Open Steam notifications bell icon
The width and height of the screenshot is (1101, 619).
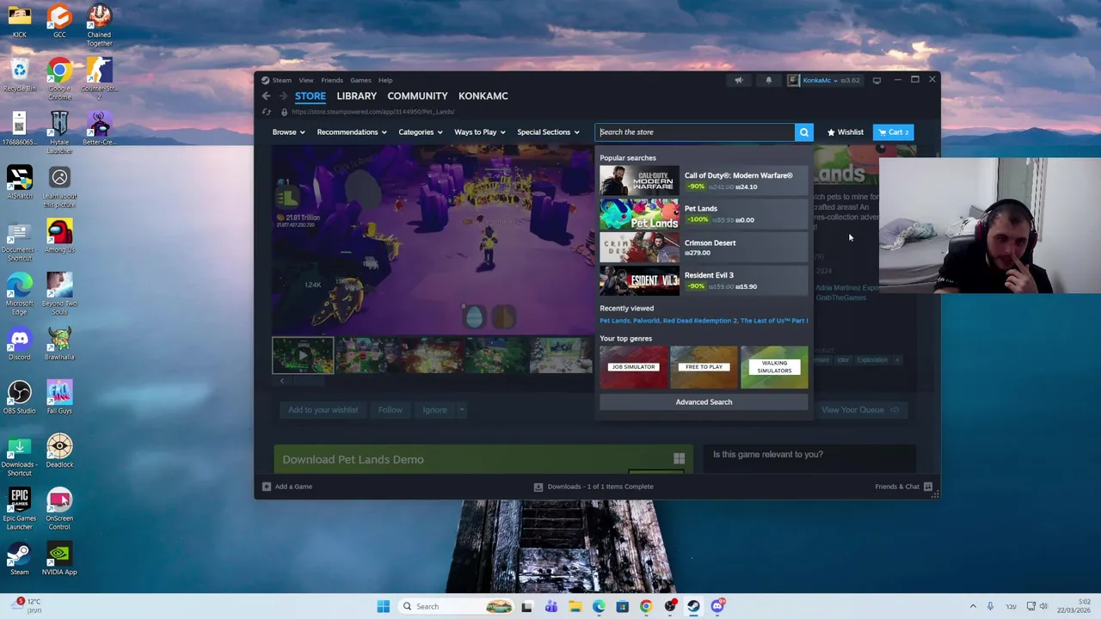(x=769, y=81)
